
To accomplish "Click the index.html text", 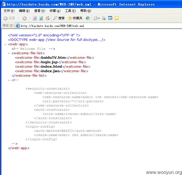I will point(52,66).
